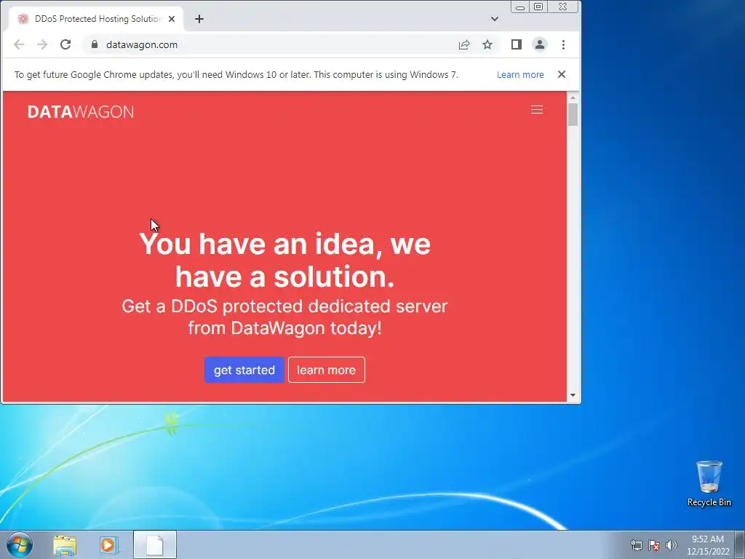Open Windows Explorer from taskbar
The image size is (745, 559).
[x=65, y=545]
